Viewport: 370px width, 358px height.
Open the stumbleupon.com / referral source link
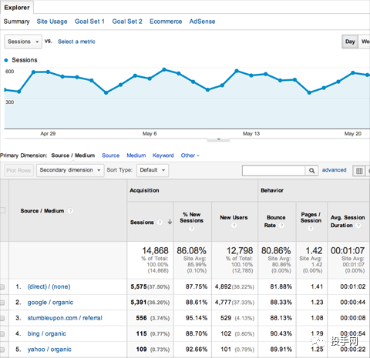[x=65, y=318]
